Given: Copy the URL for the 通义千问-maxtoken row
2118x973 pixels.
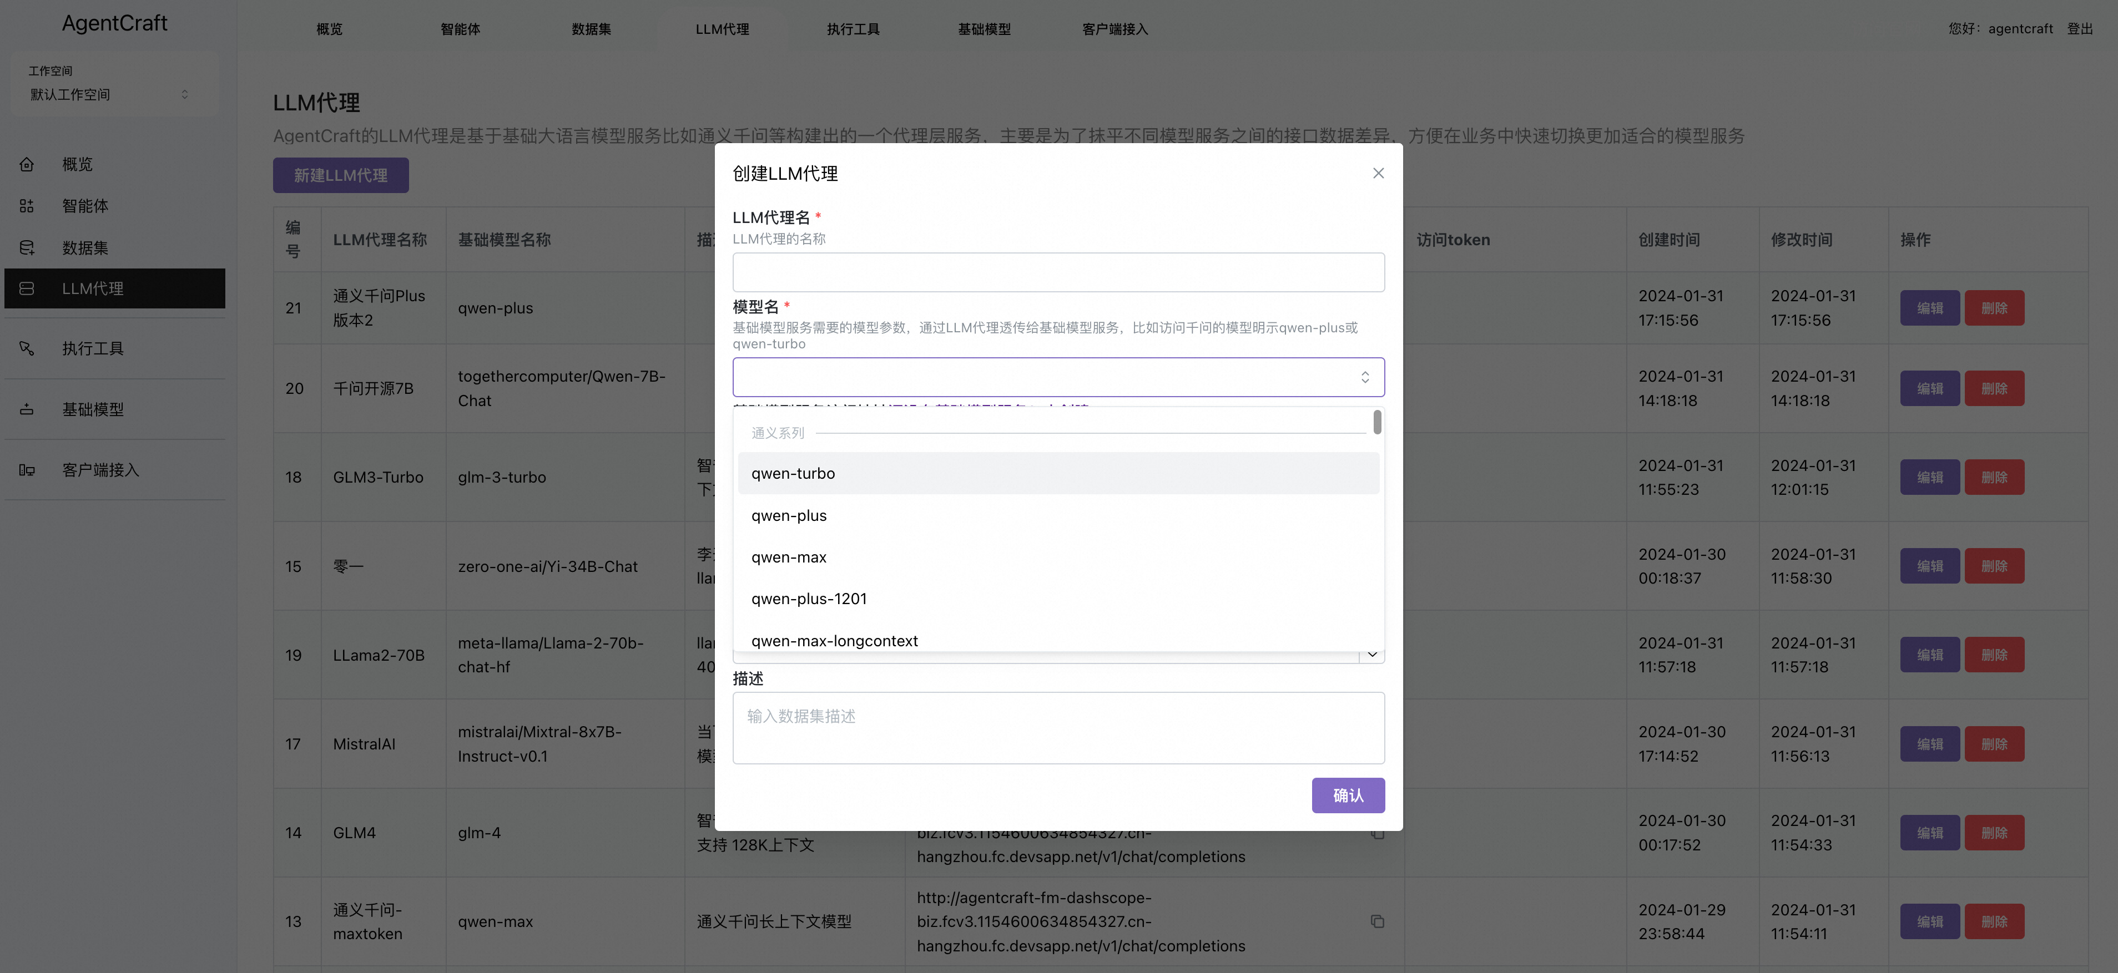Looking at the screenshot, I should [x=1377, y=921].
